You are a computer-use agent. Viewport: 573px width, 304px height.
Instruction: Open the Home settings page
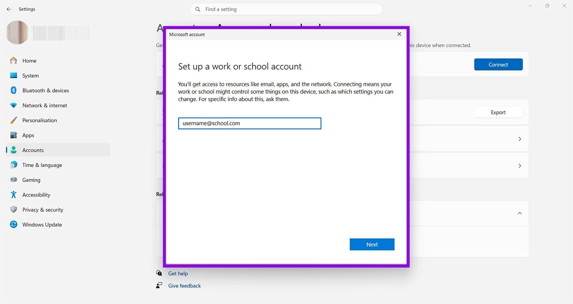tap(58, 61)
